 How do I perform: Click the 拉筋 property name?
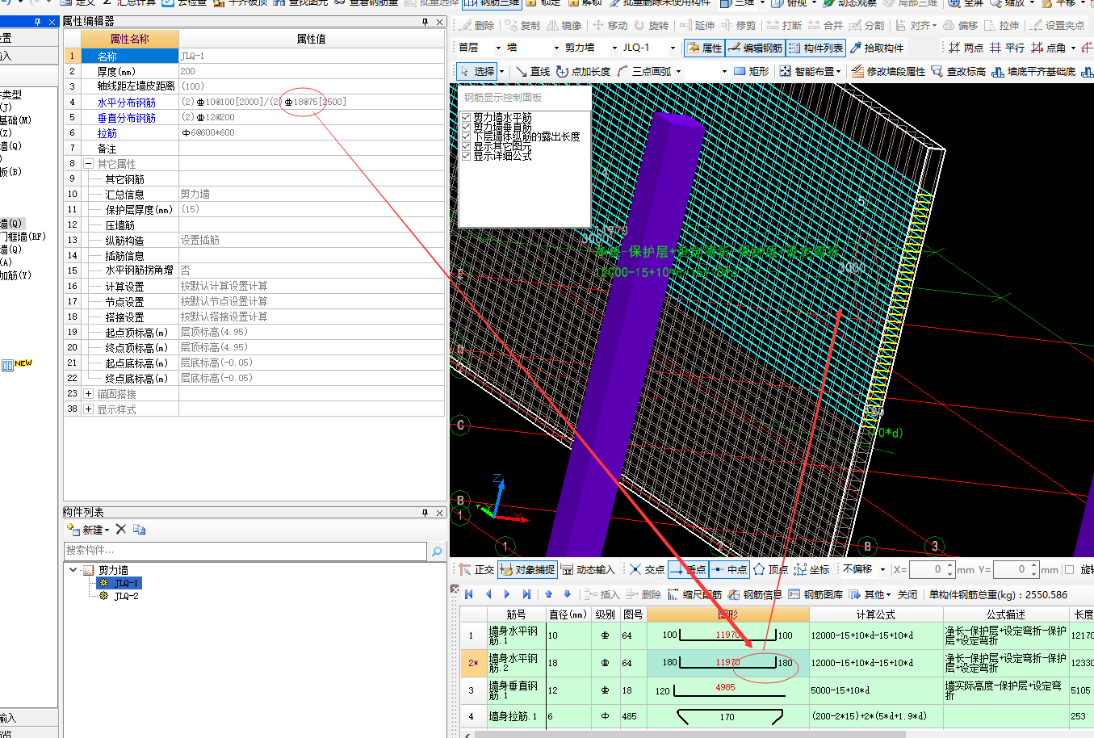tap(107, 133)
